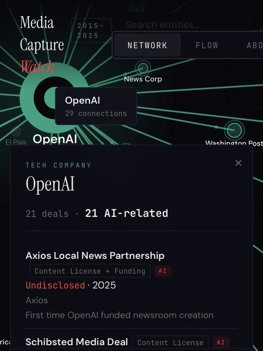
Task: Click the '21 deals' count text
Action: click(47, 214)
